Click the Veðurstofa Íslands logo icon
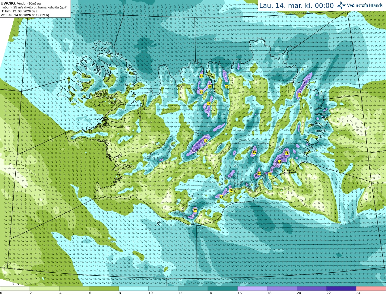 (x=341, y=5)
